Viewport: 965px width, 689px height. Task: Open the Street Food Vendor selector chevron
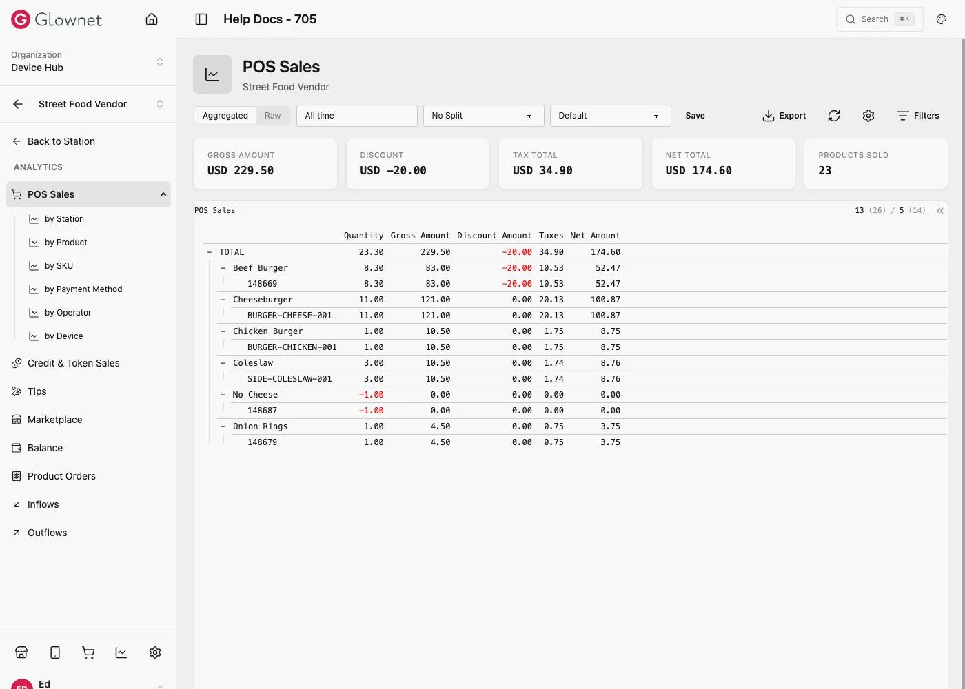tap(160, 104)
